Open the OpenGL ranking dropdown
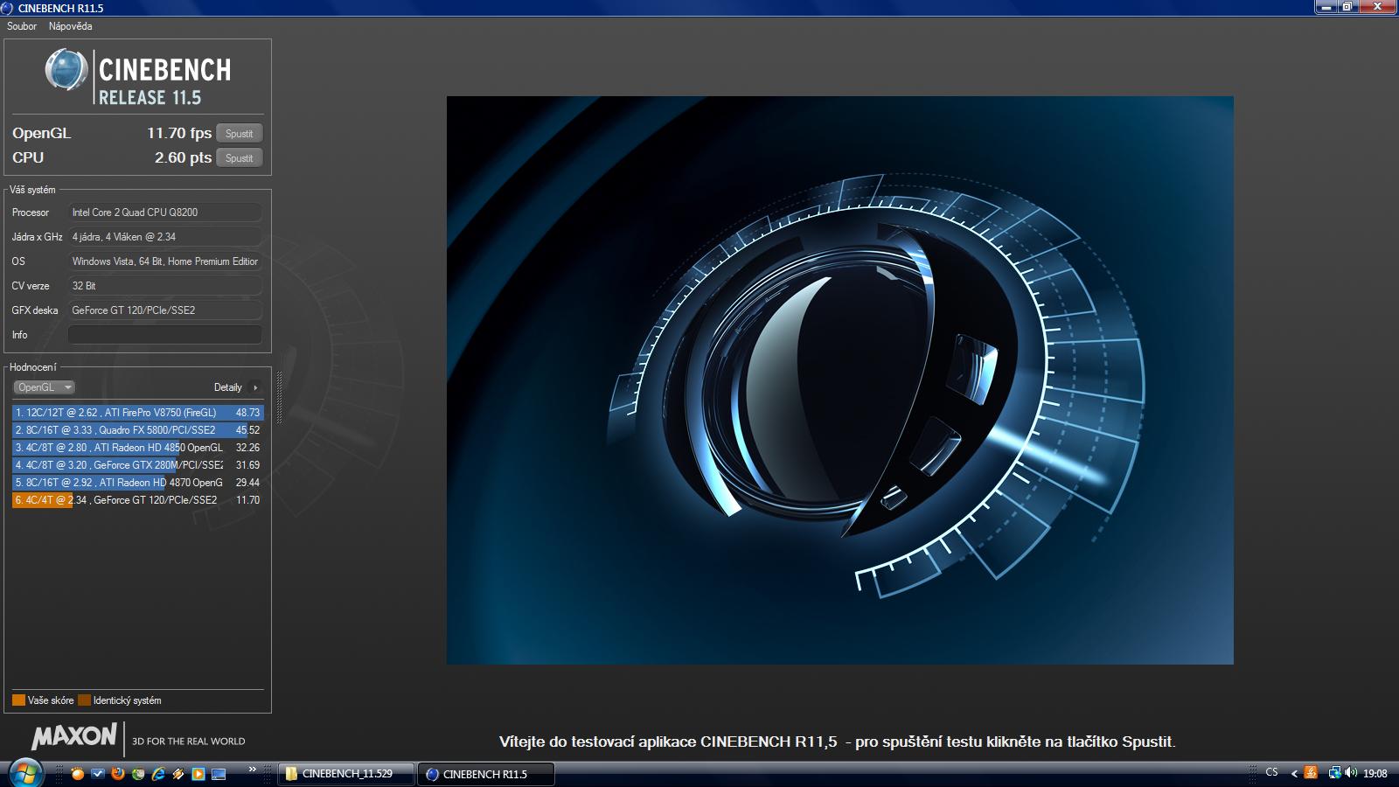 pos(44,387)
